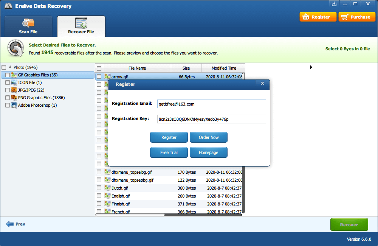Switch to the Scan File tab
Image resolution: width=378 pixels, height=246 pixels.
click(28, 26)
